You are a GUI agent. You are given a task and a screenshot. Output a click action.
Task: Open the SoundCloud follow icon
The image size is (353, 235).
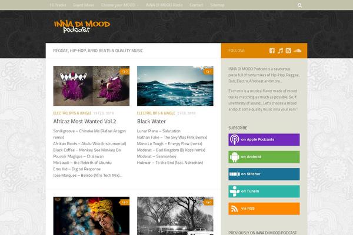(x=297, y=51)
